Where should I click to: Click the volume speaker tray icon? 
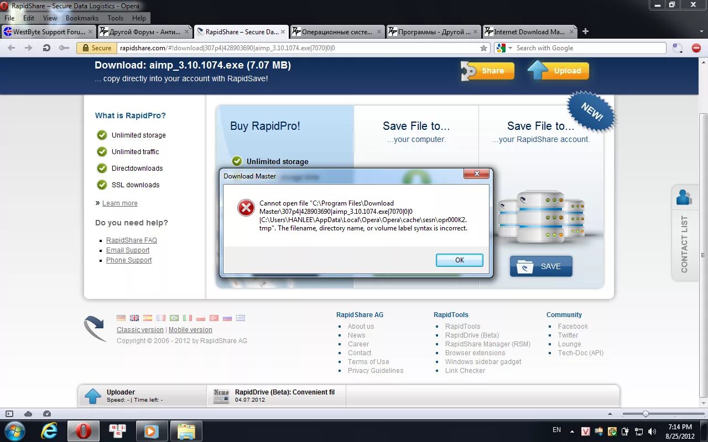[652, 431]
